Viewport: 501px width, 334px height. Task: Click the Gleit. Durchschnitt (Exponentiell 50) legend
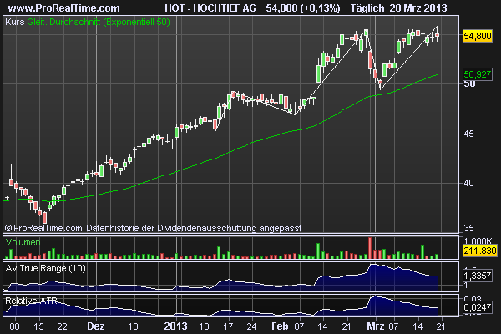[99, 22]
